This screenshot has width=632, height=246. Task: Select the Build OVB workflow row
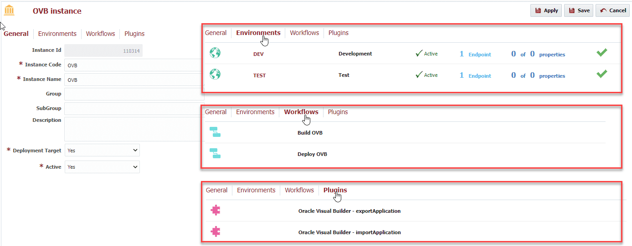coord(406,133)
